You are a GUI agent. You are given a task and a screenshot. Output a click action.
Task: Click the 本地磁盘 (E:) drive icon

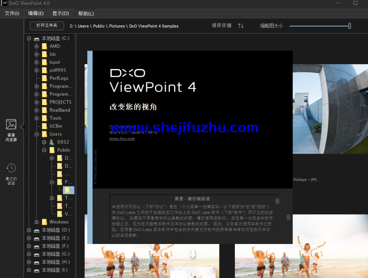pos(37,239)
